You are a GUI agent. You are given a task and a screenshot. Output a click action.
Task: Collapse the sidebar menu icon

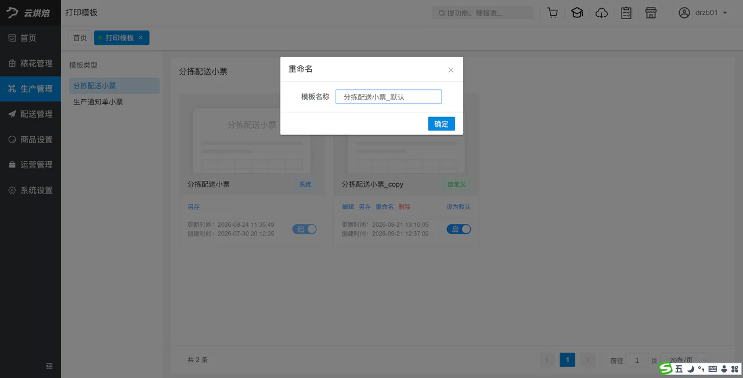coord(49,366)
